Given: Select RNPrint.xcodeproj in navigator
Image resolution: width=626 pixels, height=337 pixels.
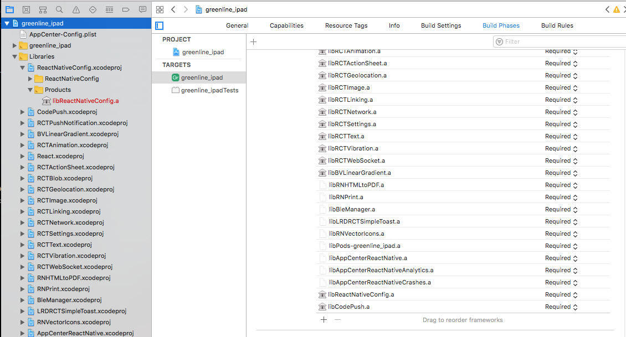Looking at the screenshot, I should point(63,289).
